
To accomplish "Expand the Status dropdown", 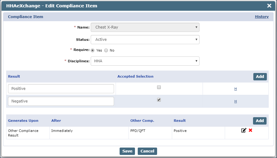I will 145,40.
